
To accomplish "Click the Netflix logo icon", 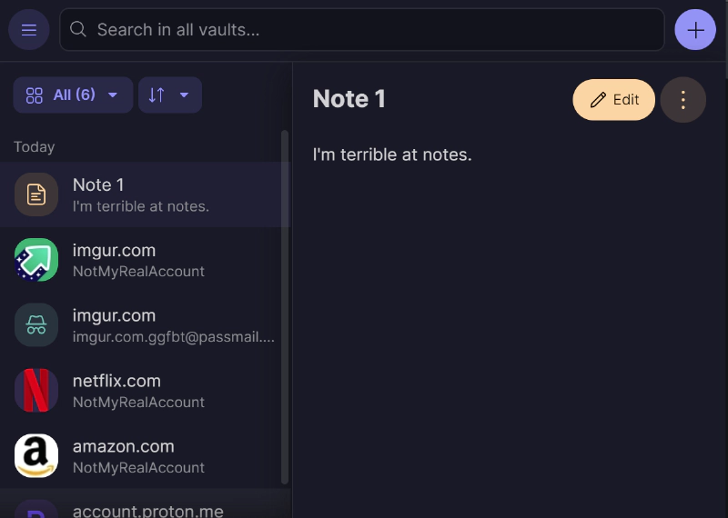I will [36, 391].
